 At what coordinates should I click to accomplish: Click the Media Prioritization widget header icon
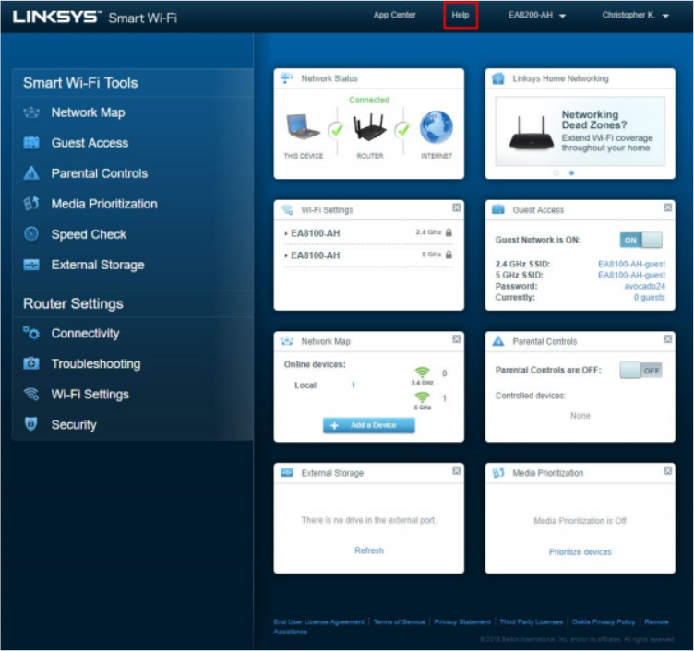coord(498,473)
